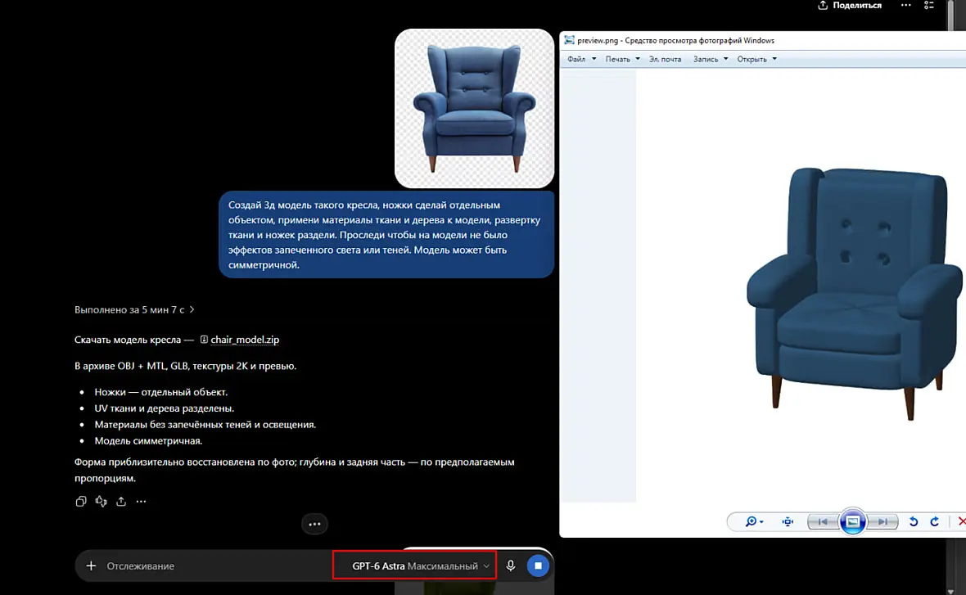Expand GPT-6 Astra model selector dropdown
966x595 pixels.
coord(414,566)
